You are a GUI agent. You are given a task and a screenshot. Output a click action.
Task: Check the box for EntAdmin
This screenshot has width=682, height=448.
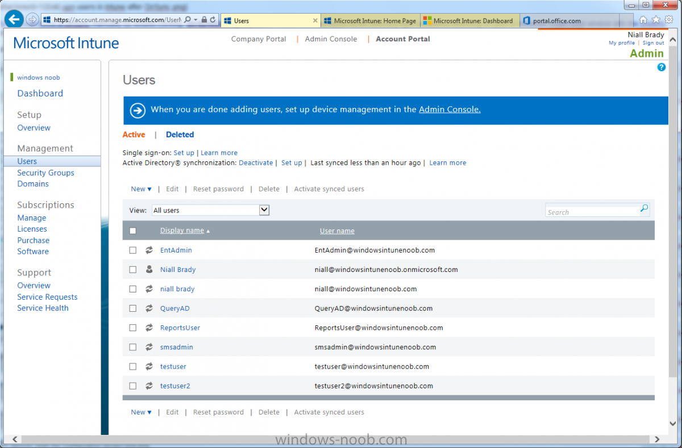coord(133,250)
